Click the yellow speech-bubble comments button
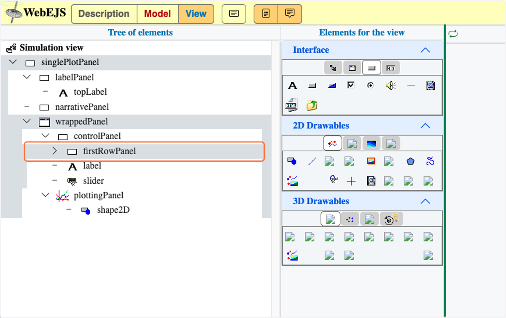 290,13
